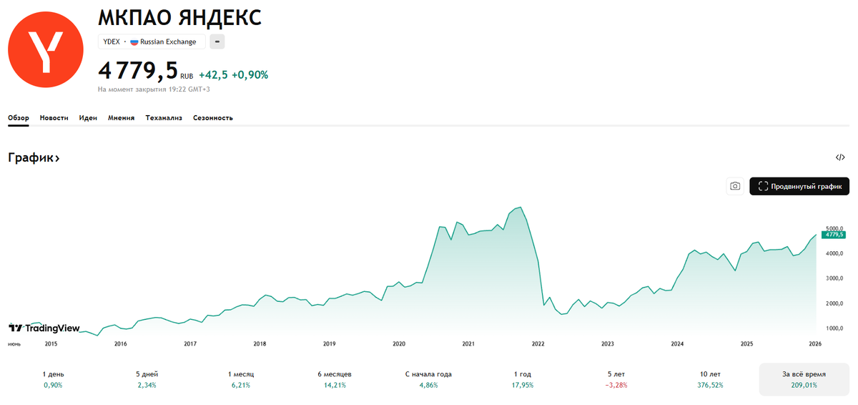The height and width of the screenshot is (405, 858).
Task: Select the С начала года range
Action: click(x=428, y=379)
